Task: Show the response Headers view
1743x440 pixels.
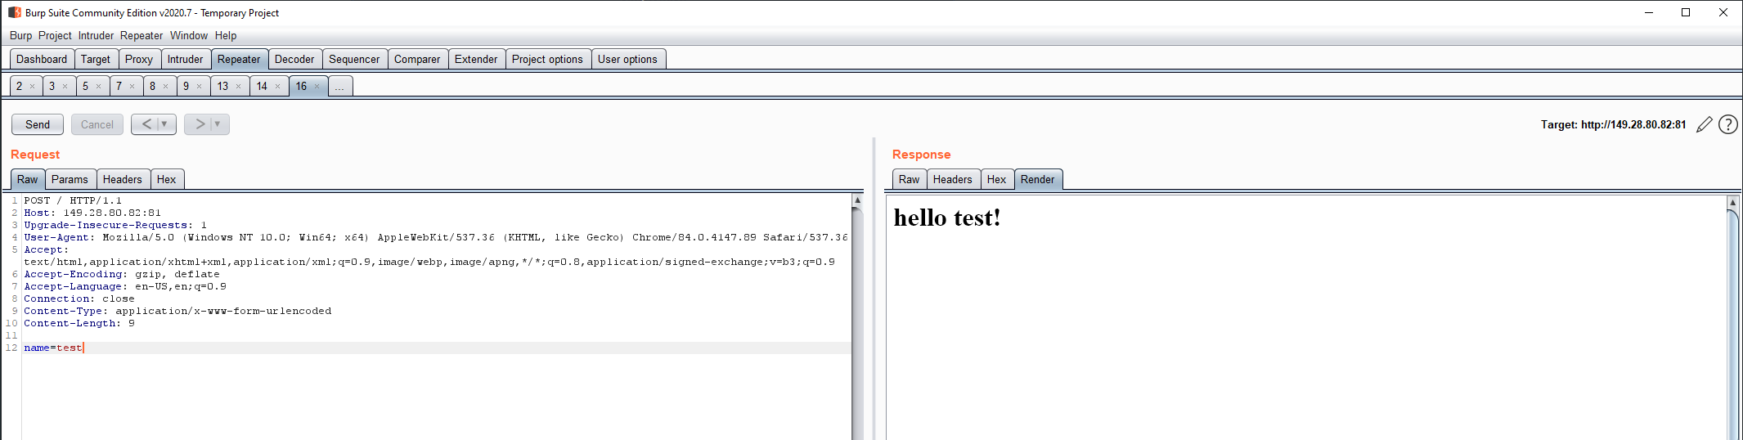Action: coord(953,179)
